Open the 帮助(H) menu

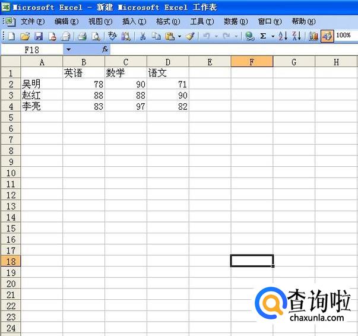pos(303,22)
